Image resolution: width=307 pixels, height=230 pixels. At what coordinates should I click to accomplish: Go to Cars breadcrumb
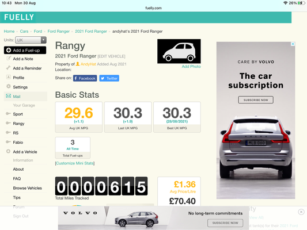coord(24,31)
